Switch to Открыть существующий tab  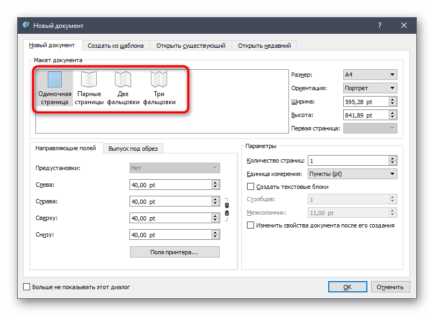pos(191,46)
